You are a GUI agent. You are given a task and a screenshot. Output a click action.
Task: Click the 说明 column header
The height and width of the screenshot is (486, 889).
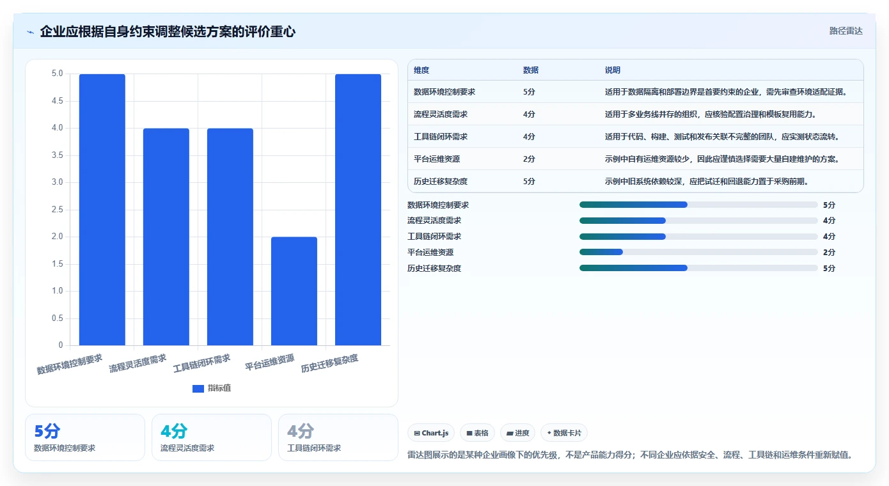click(x=613, y=70)
